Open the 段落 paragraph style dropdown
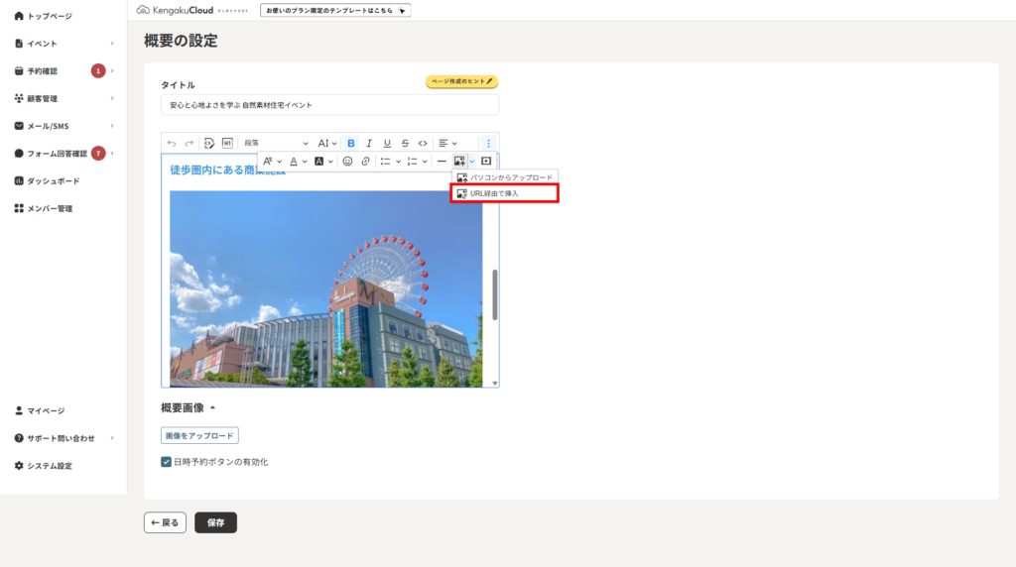The height and width of the screenshot is (567, 1016). click(x=276, y=144)
